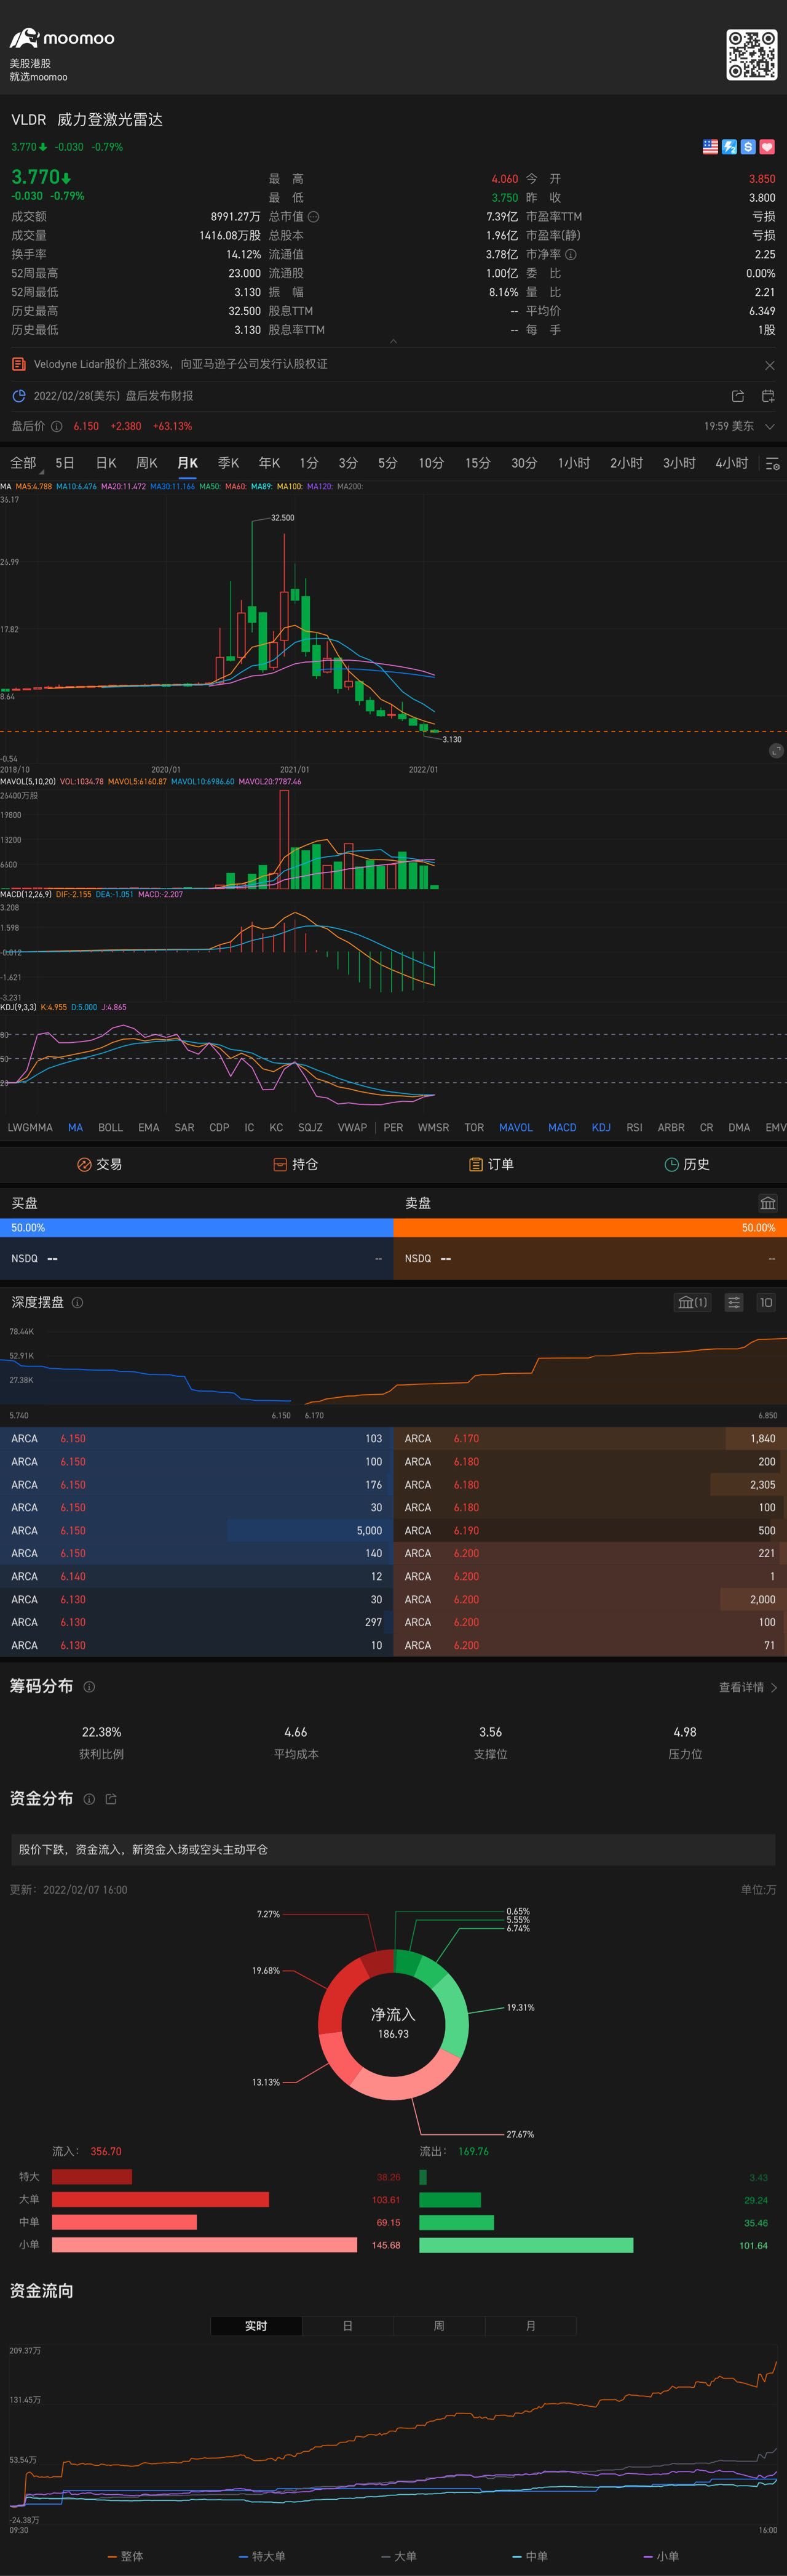
Task: Share the 资金分布 section icon
Action: click(x=111, y=1798)
